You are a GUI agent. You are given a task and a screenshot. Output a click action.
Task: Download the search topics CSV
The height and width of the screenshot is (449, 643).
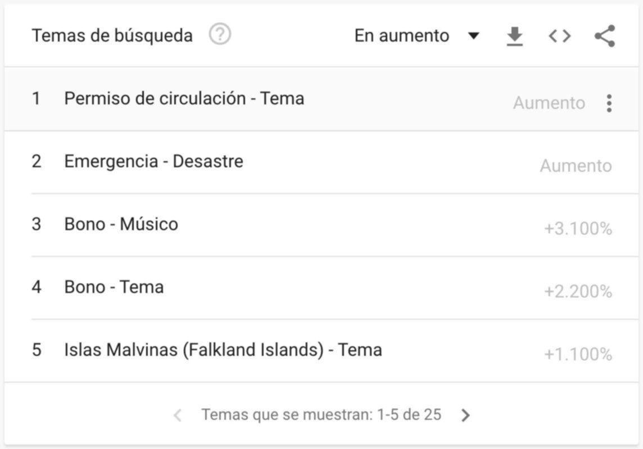coord(514,36)
